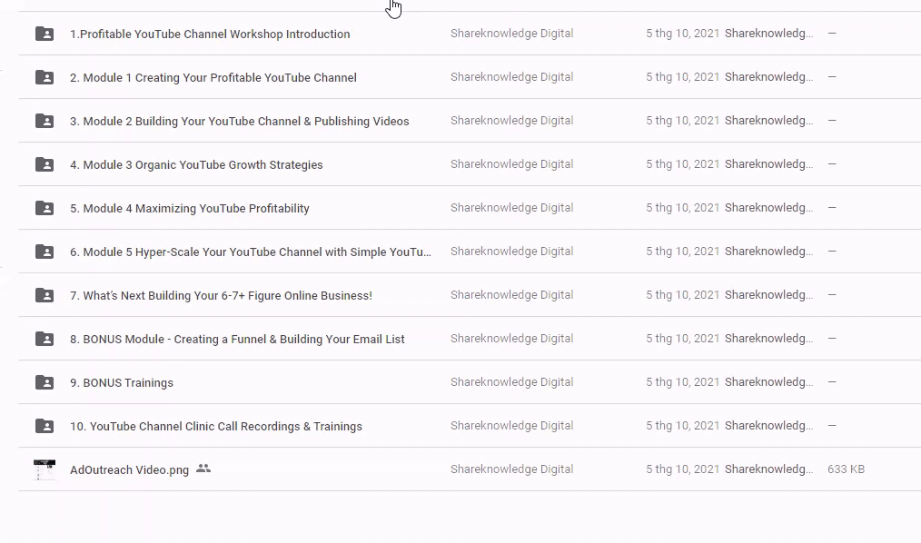Click folder icon for Module 5 Hyper-Scale

click(x=45, y=252)
